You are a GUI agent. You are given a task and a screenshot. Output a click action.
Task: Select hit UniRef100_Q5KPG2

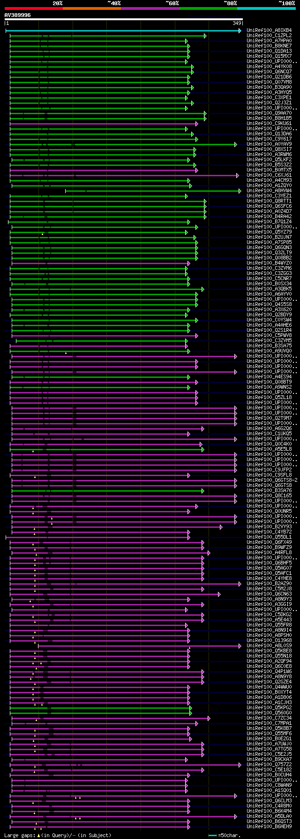coord(270,708)
